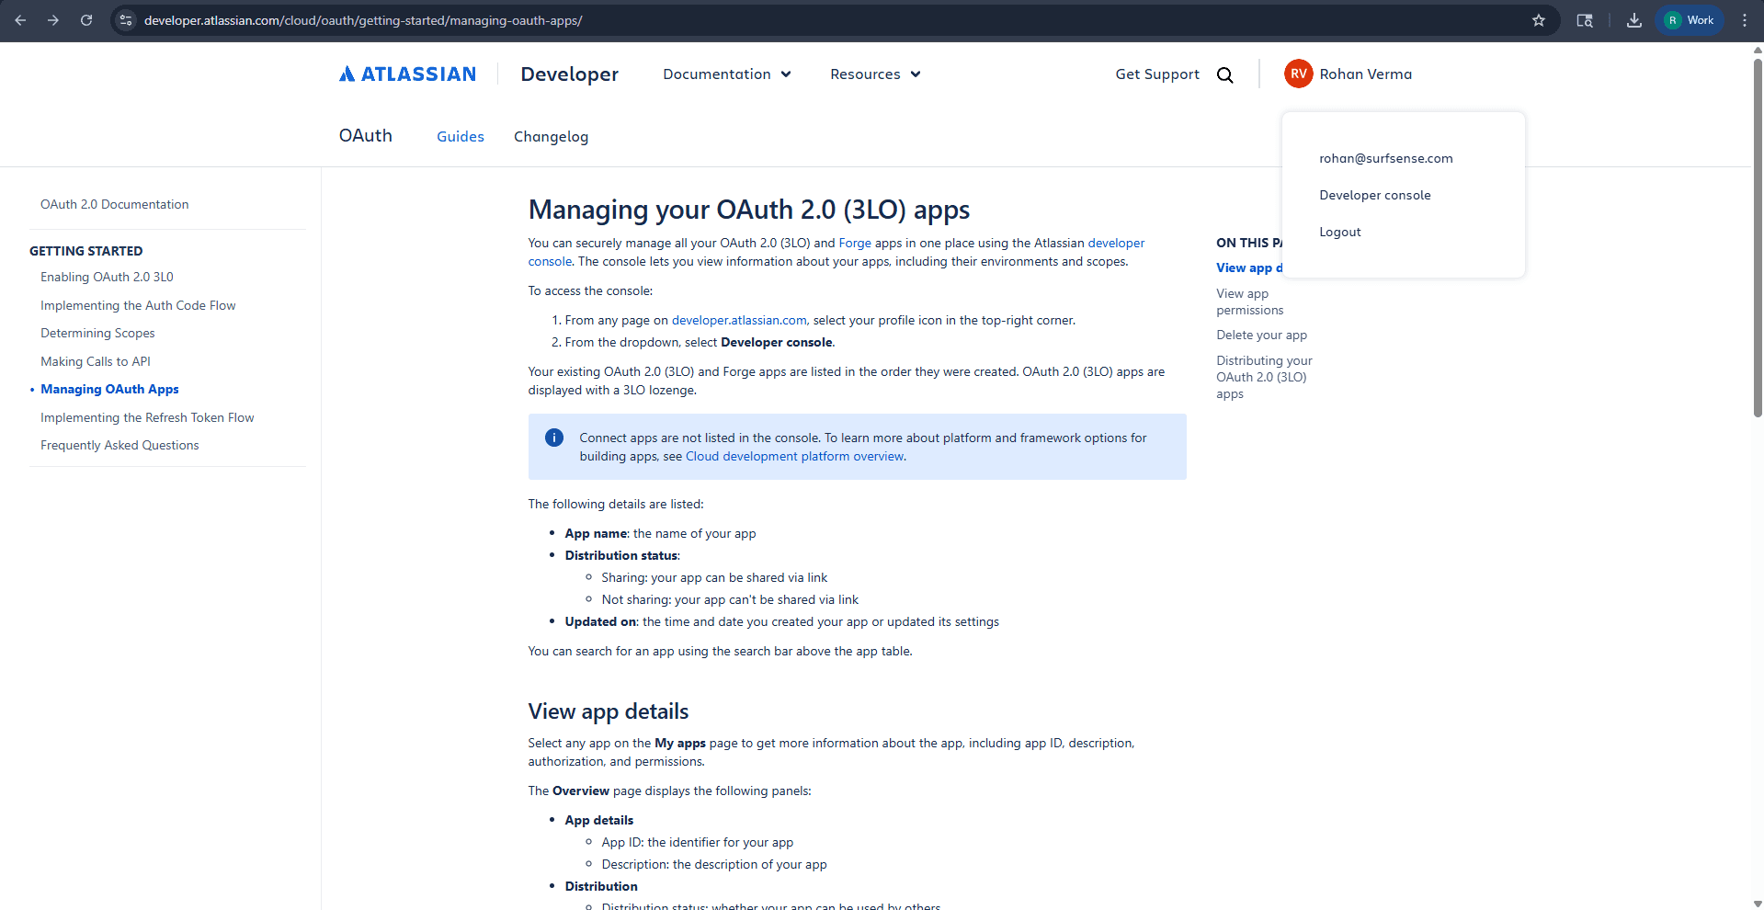
Task: Click the Work browser profile chip
Action: (1690, 19)
